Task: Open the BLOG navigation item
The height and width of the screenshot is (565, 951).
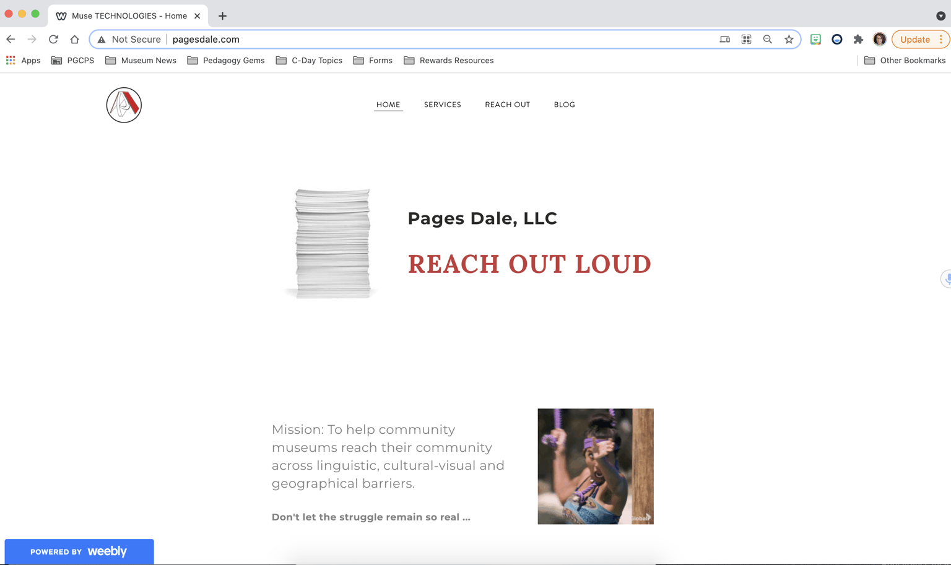Action: click(x=565, y=105)
